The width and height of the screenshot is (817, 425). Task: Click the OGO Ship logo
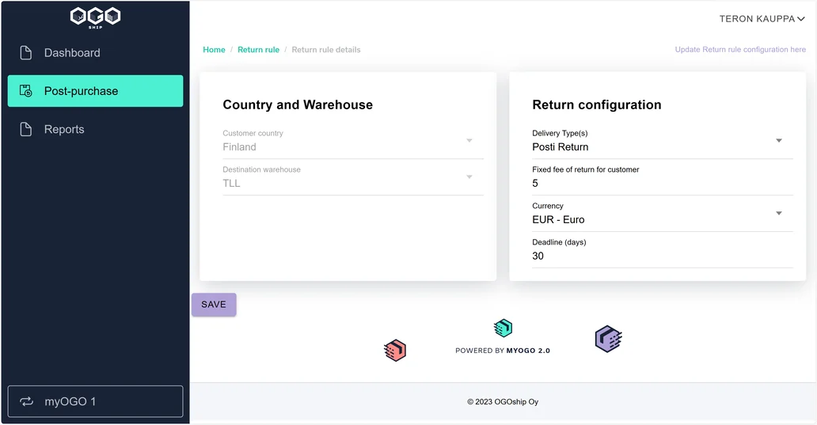point(95,17)
